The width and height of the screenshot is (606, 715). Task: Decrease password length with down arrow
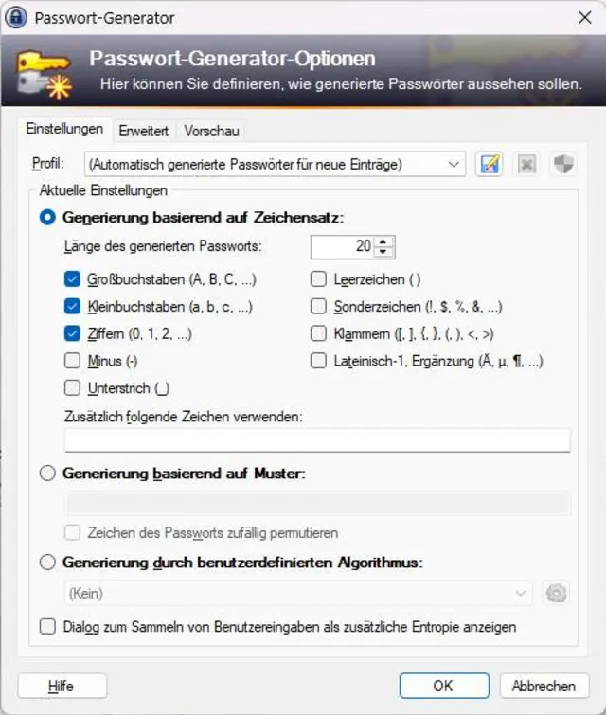(383, 252)
